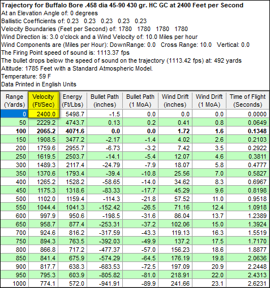Click range cell 50
270x288 pixels.
click(x=14, y=123)
